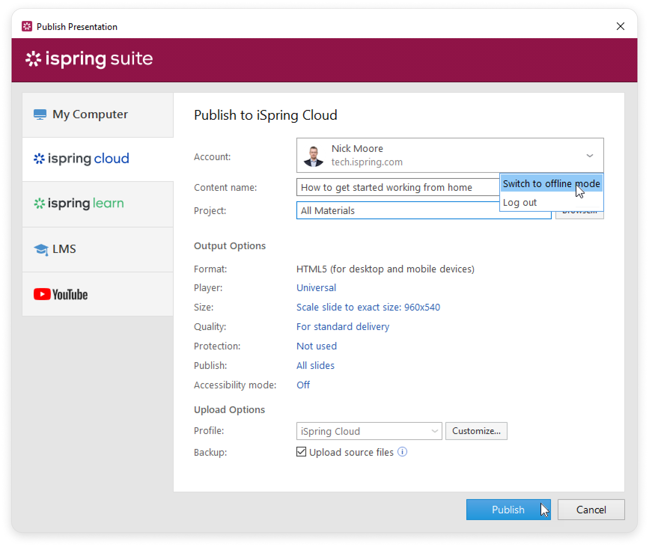Select Log out from account menu

click(551, 202)
